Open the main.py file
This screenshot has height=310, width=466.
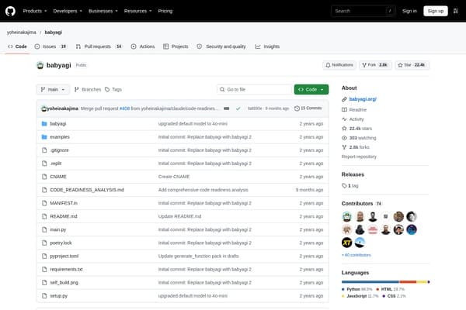tap(58, 229)
